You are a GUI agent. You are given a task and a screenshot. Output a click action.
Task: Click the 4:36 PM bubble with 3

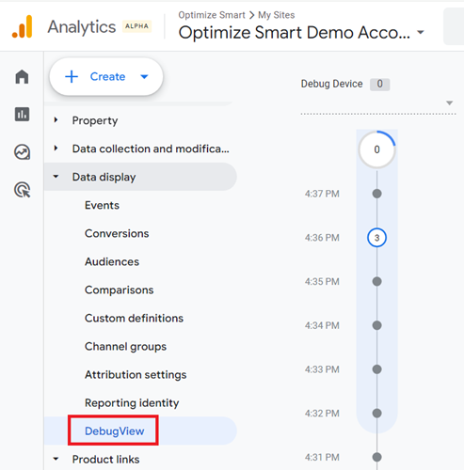coord(376,238)
